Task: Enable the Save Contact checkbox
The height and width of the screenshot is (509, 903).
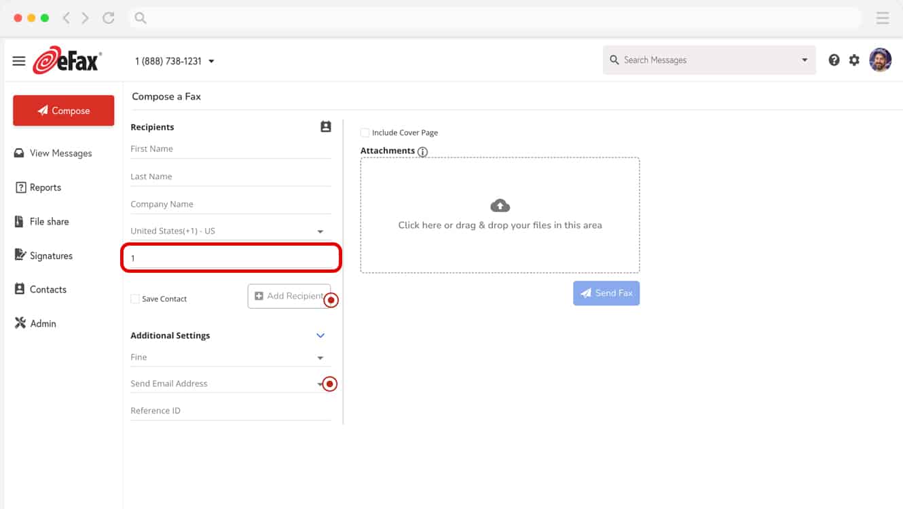Action: [134, 298]
